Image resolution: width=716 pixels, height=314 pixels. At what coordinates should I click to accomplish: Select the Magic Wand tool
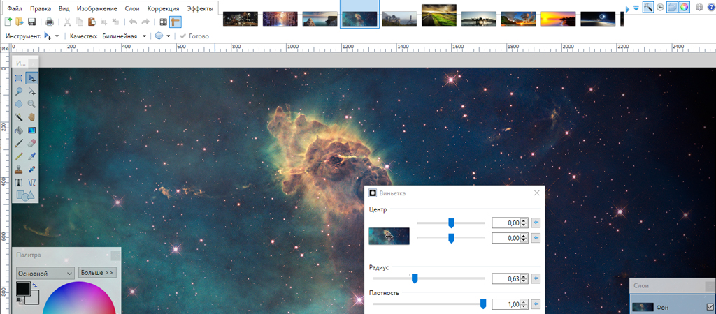coord(19,117)
